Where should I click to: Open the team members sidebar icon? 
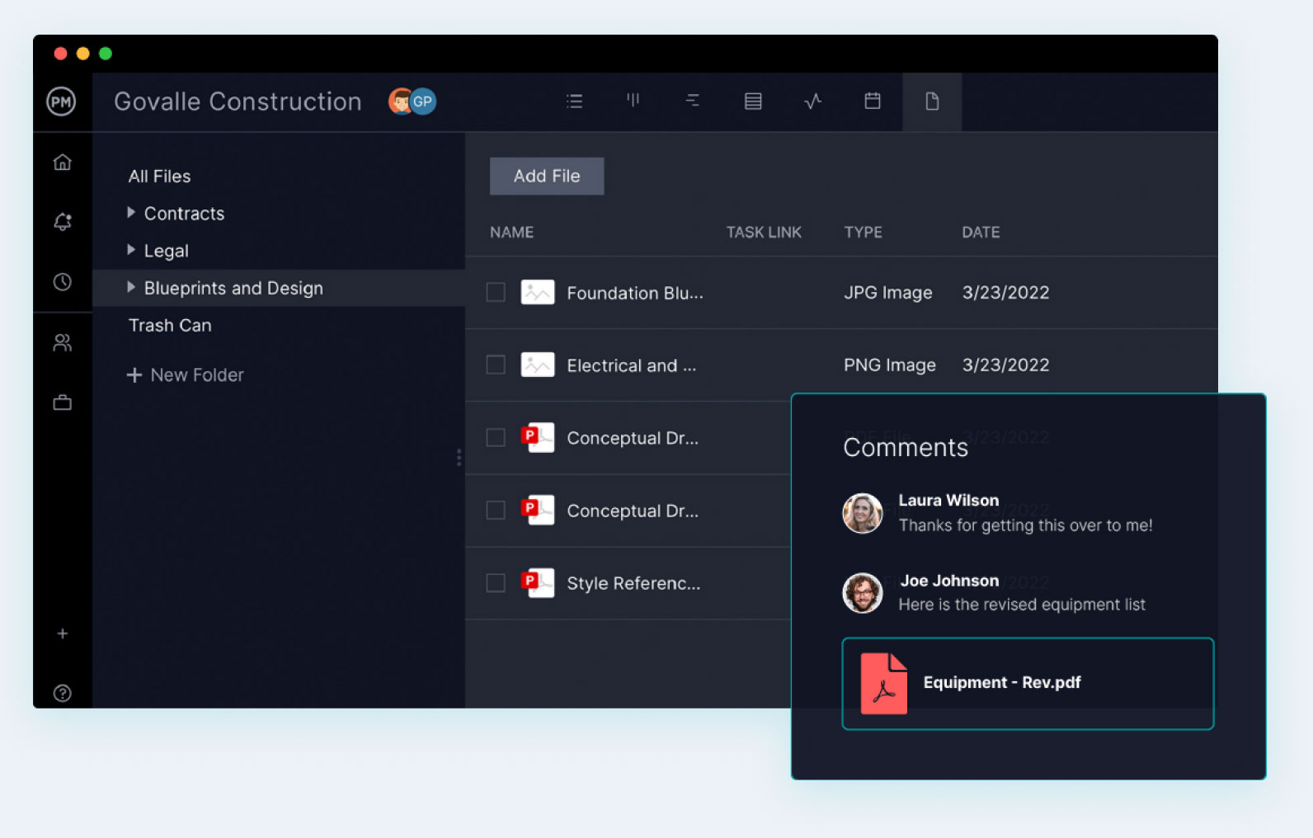[62, 342]
